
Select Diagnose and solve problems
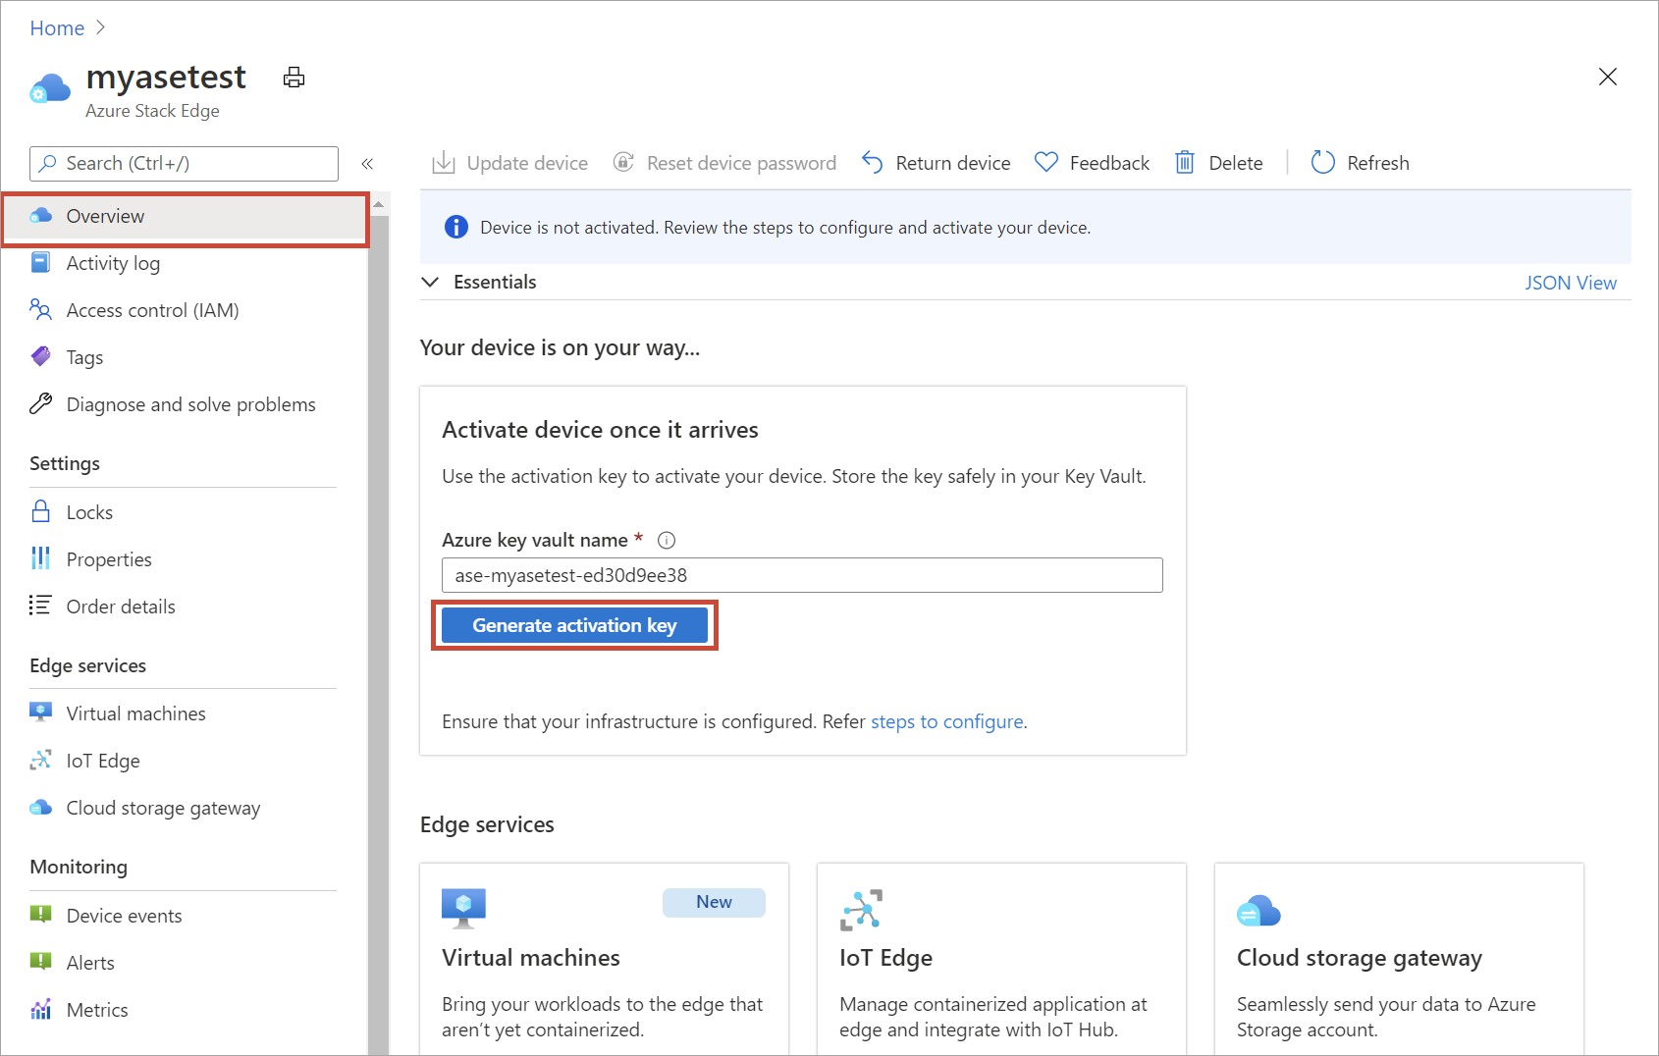click(x=189, y=403)
